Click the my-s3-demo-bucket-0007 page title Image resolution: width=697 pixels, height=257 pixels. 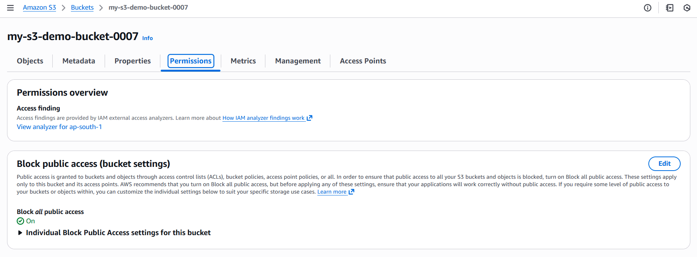[x=73, y=36]
